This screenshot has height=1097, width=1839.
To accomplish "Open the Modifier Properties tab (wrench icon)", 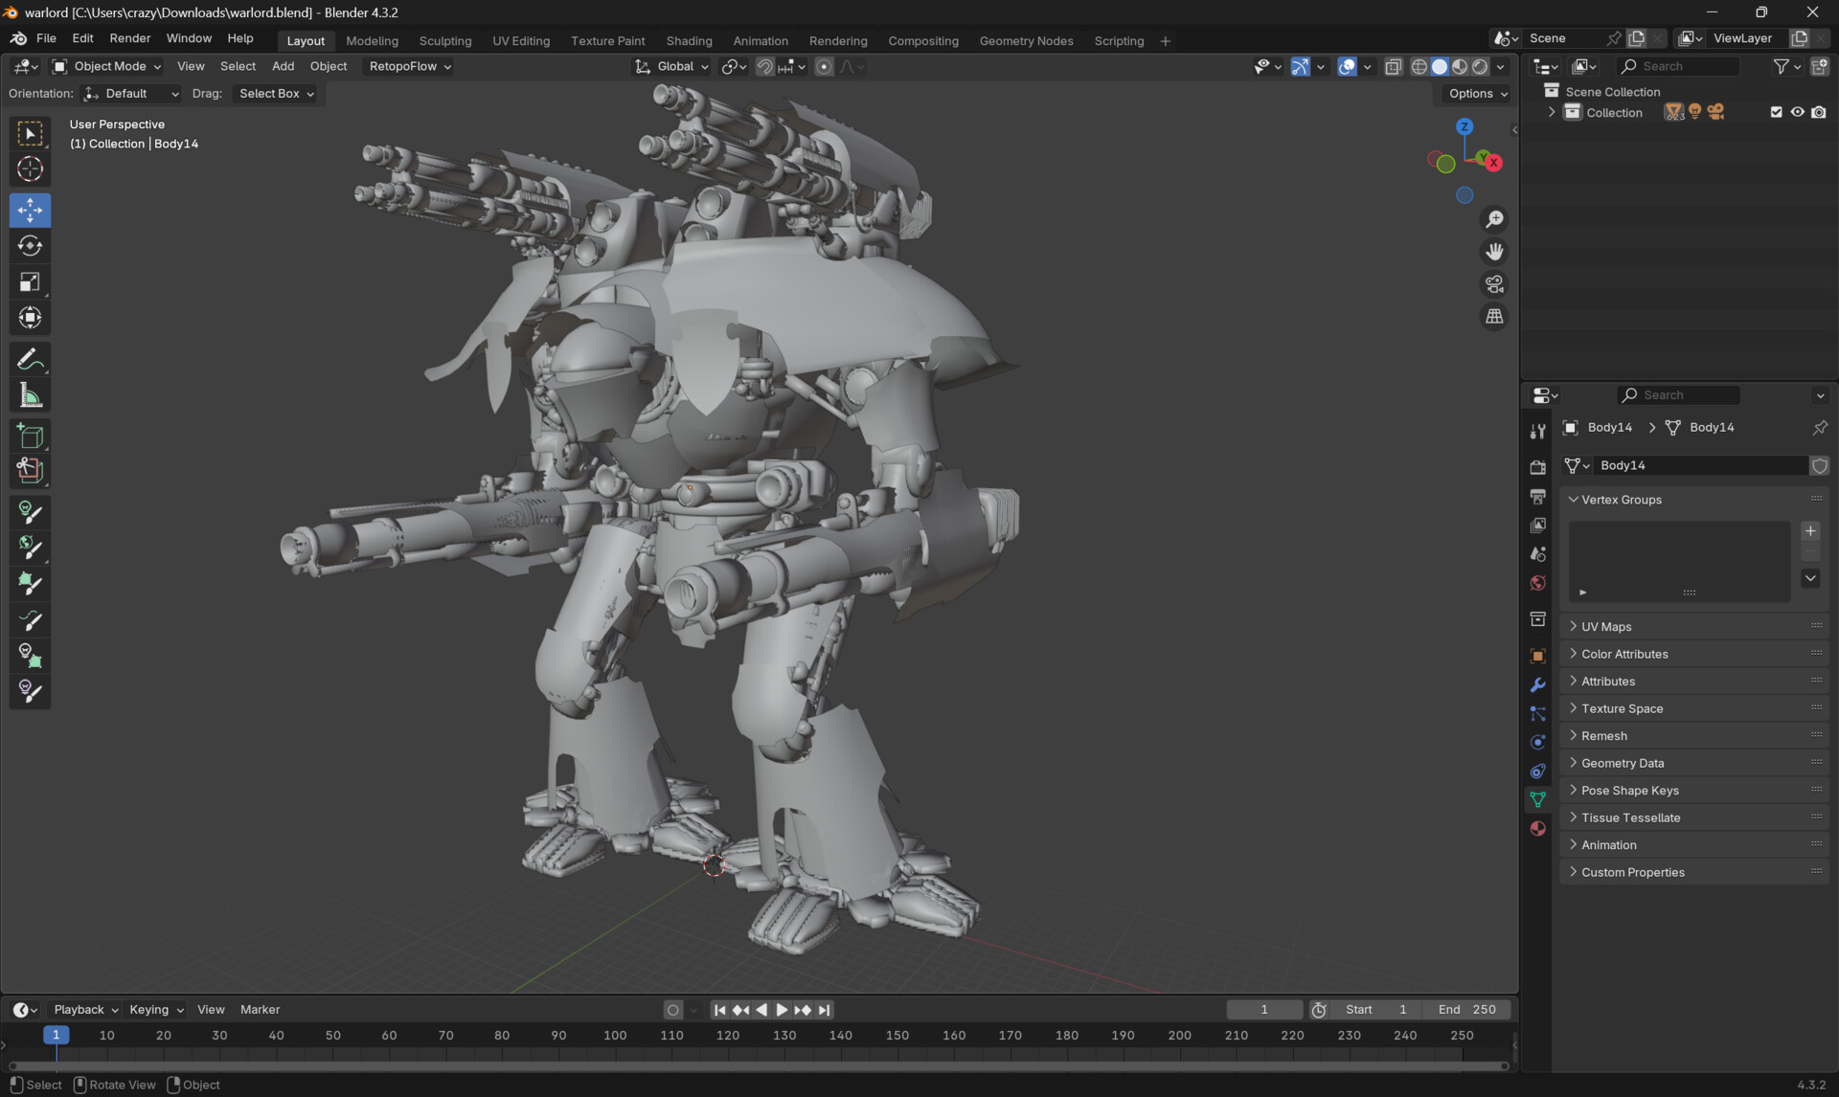I will click(x=1537, y=683).
